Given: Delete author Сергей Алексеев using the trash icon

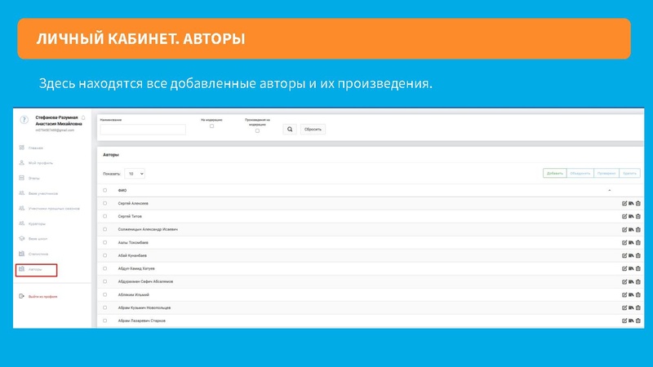Looking at the screenshot, I should click(x=638, y=203).
